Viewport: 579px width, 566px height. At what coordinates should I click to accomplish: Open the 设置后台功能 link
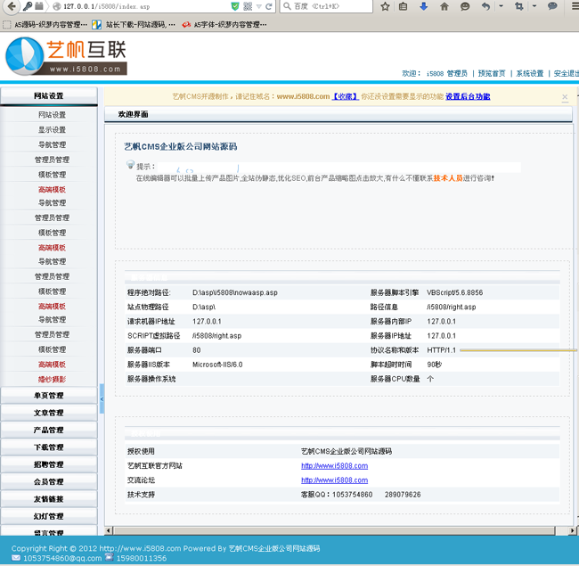coord(468,96)
